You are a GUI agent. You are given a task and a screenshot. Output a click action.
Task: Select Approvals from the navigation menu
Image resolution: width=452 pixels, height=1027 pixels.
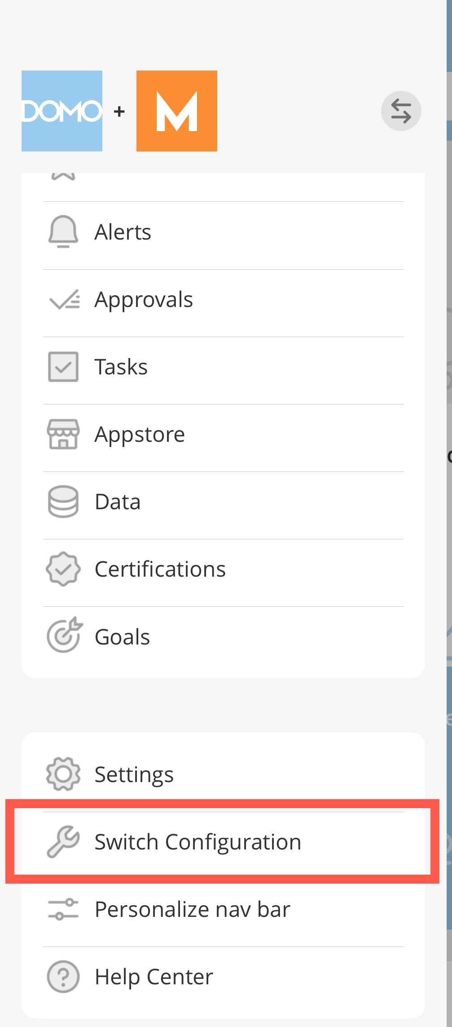point(223,303)
